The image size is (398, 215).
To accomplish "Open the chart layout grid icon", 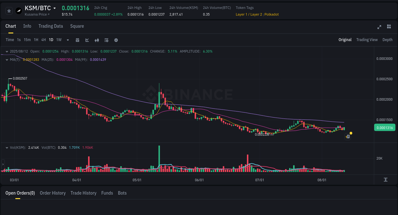I will click(x=389, y=27).
